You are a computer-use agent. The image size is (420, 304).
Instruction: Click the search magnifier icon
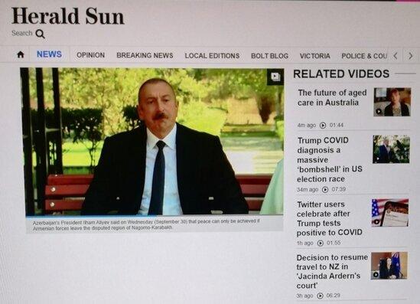tap(41, 34)
